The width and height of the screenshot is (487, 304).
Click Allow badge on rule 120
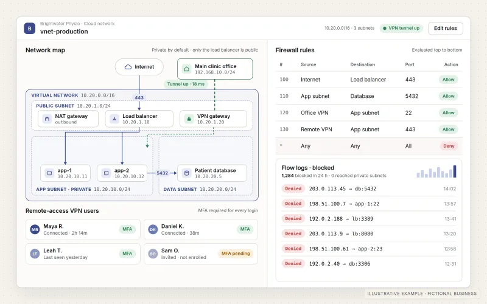coord(448,112)
